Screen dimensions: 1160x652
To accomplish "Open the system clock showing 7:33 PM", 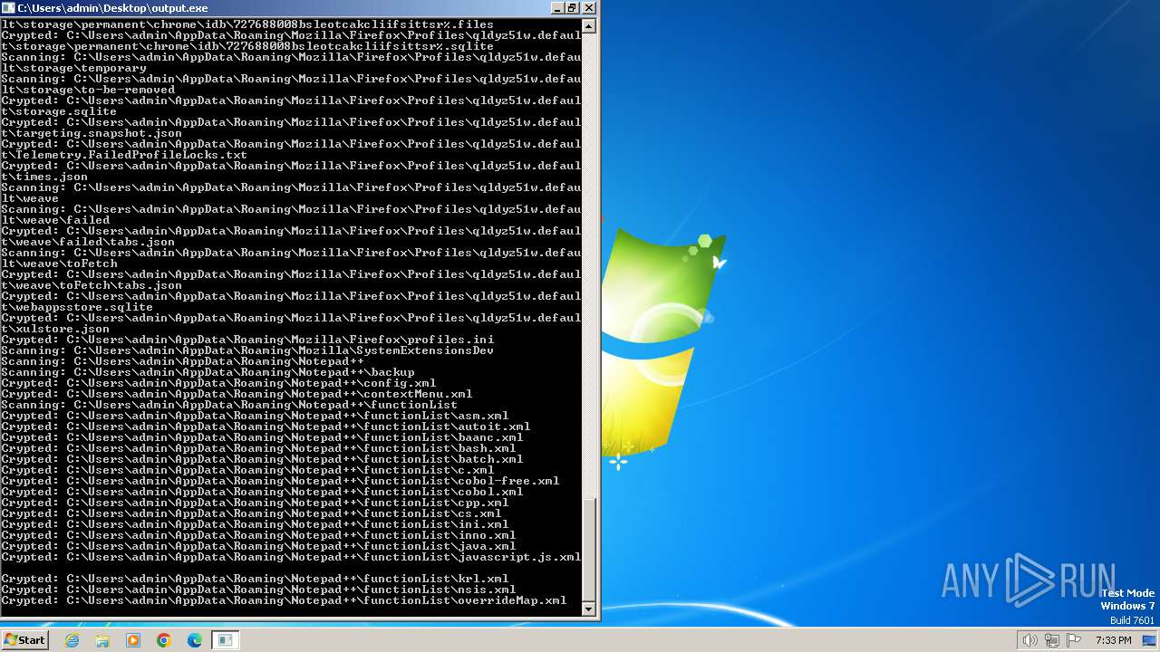I will tap(1112, 640).
